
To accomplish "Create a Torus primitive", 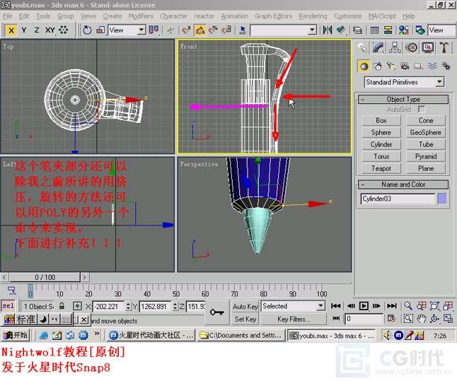I will click(381, 157).
